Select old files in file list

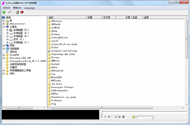pyautogui.click(x=57, y=84)
